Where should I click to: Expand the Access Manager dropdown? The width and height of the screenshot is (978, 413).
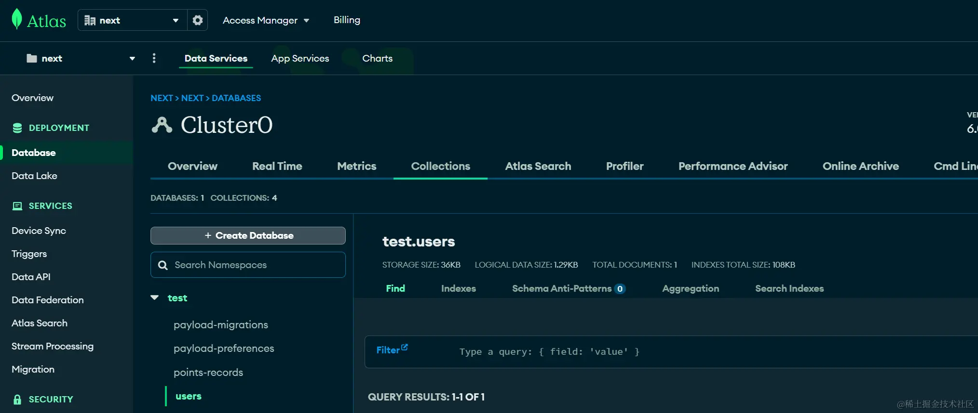tap(266, 20)
